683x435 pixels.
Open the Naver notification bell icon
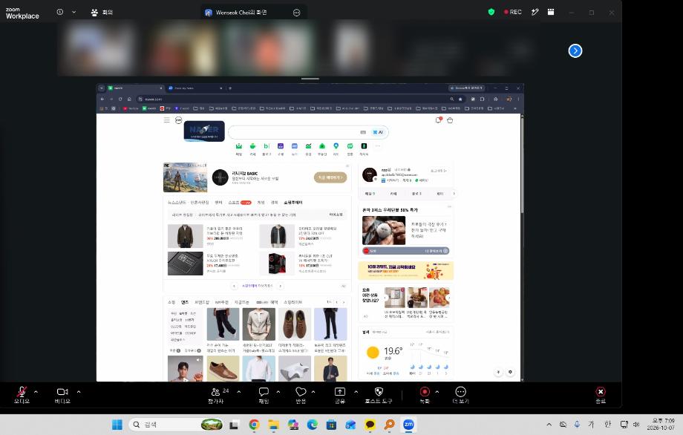point(439,120)
